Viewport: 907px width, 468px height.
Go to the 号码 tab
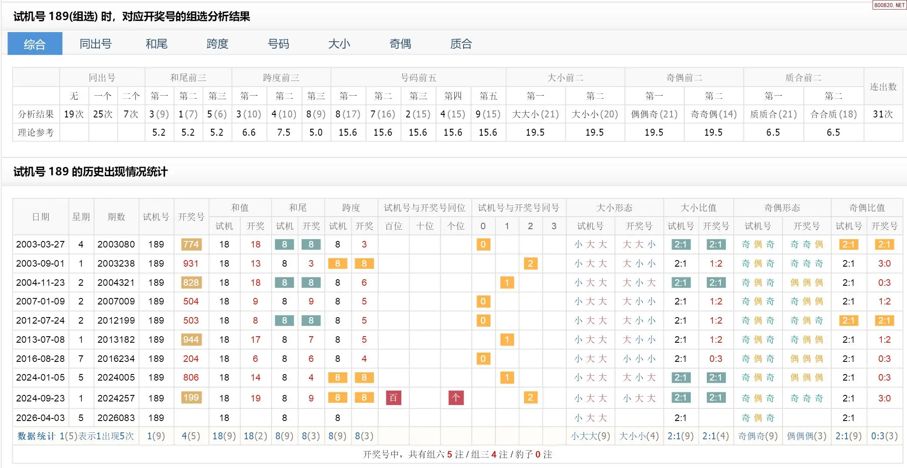coord(278,44)
